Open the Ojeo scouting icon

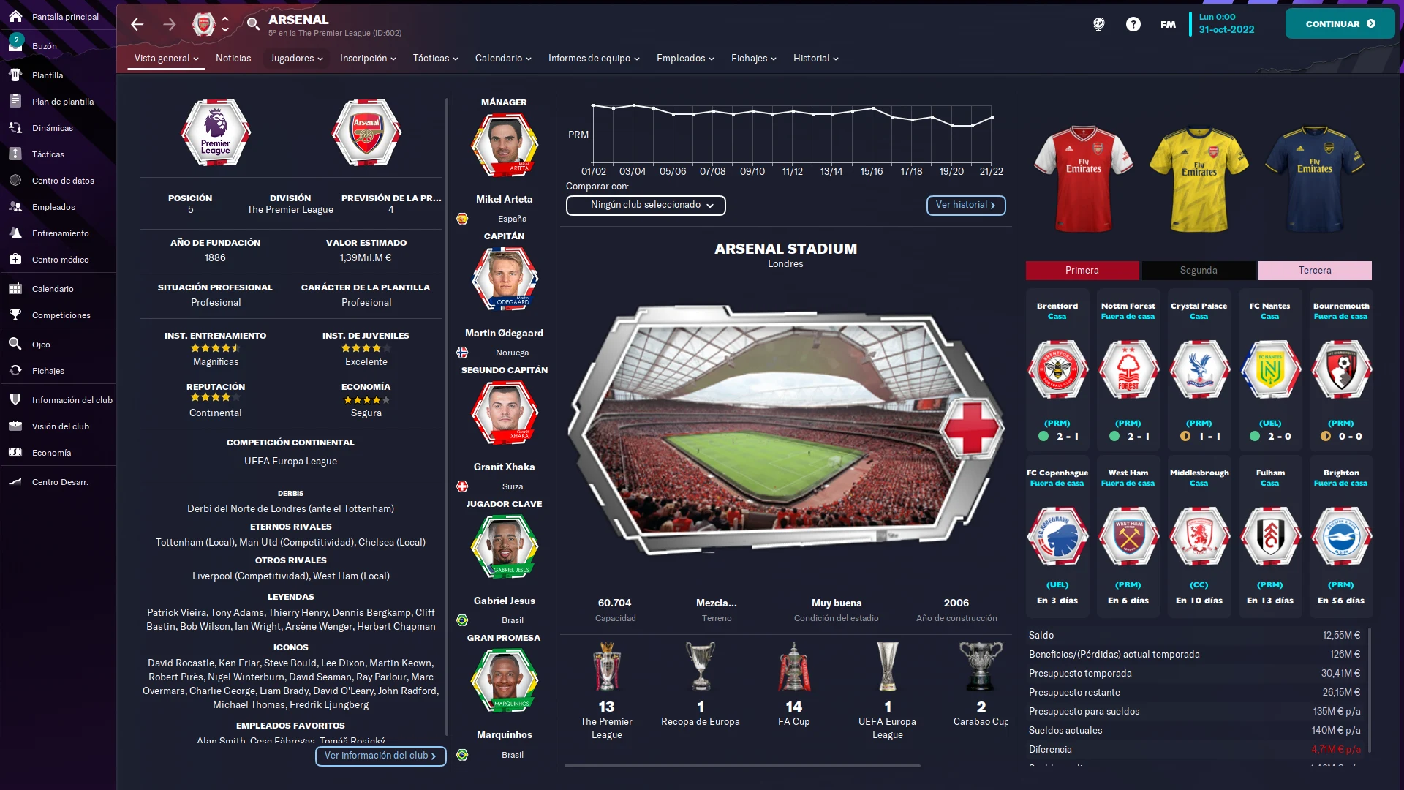(15, 344)
